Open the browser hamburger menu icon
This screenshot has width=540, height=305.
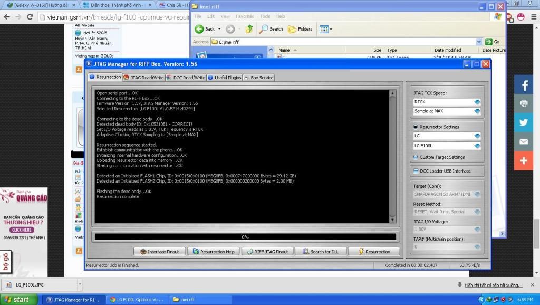tap(534, 17)
